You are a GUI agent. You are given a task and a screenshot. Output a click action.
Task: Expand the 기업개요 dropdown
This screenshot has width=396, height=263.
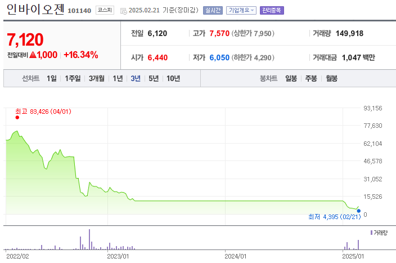tap(241, 10)
